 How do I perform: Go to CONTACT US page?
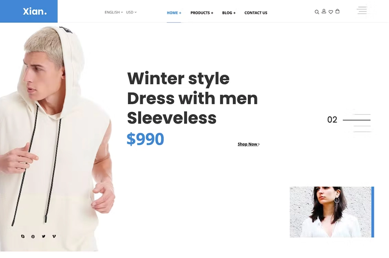[256, 13]
